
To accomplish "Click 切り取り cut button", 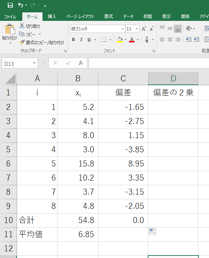I will tap(30, 26).
